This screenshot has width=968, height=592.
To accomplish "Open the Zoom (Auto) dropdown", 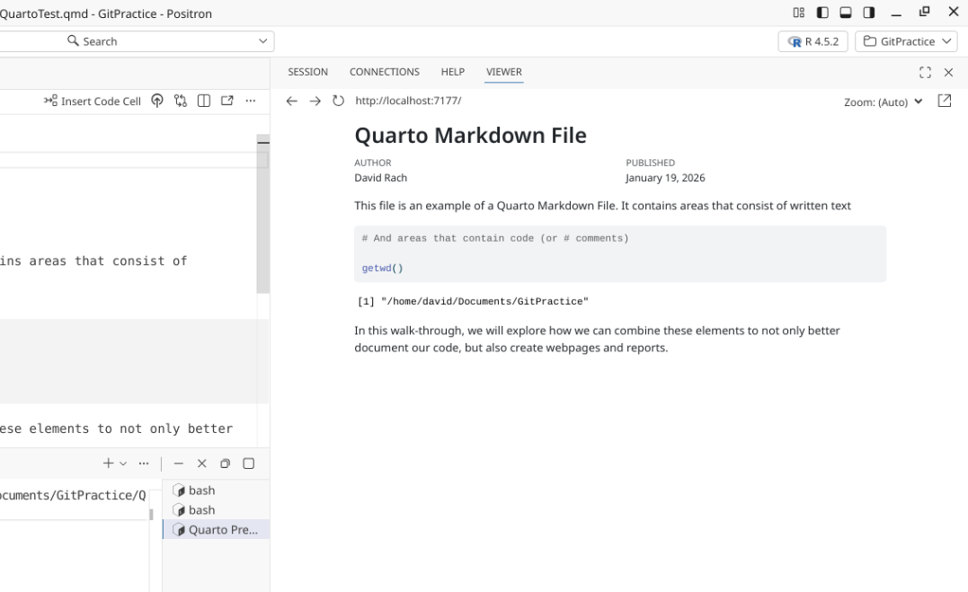I will tap(883, 102).
